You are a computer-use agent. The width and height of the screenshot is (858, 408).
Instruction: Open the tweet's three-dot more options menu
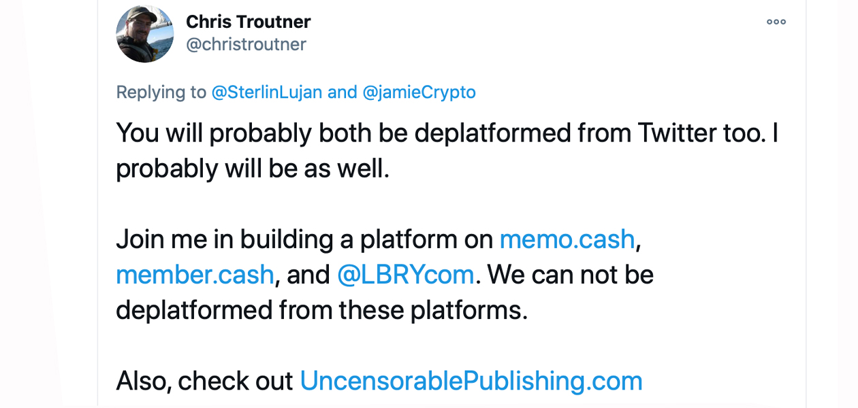point(776,22)
